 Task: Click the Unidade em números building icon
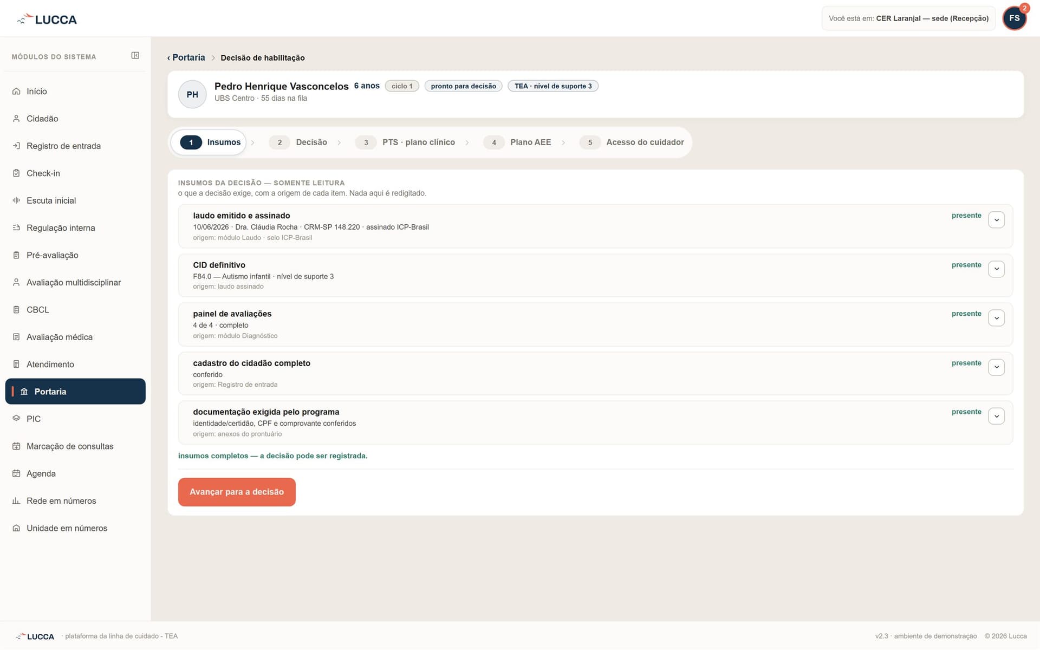coord(16,528)
